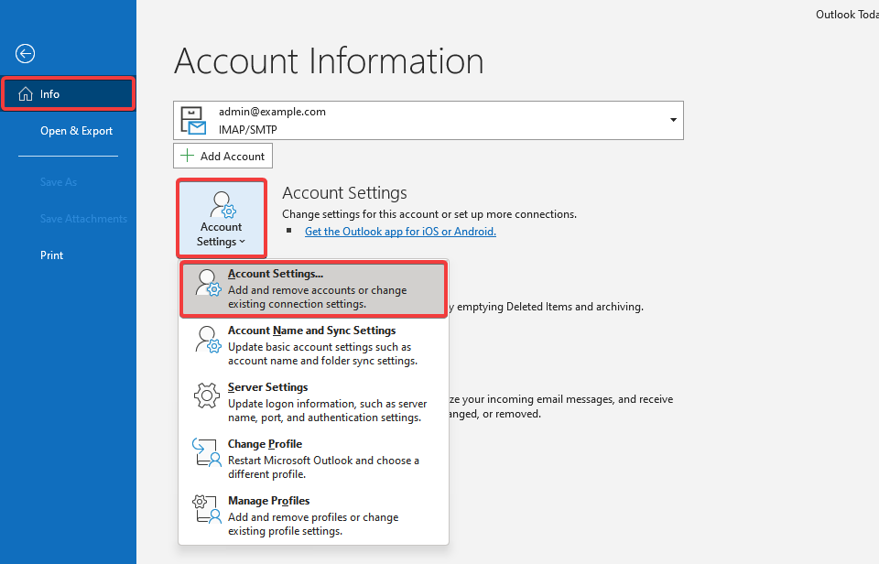Screen dimensions: 879x564
Task: Click the Add Account button label
Action: pyautogui.click(x=233, y=156)
